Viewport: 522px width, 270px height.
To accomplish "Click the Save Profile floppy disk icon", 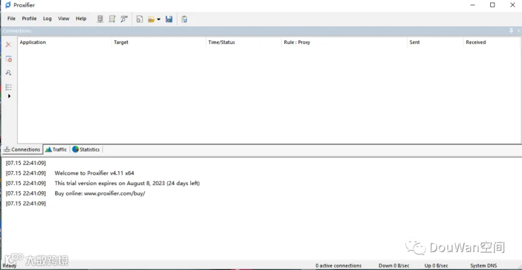I will pyautogui.click(x=169, y=19).
